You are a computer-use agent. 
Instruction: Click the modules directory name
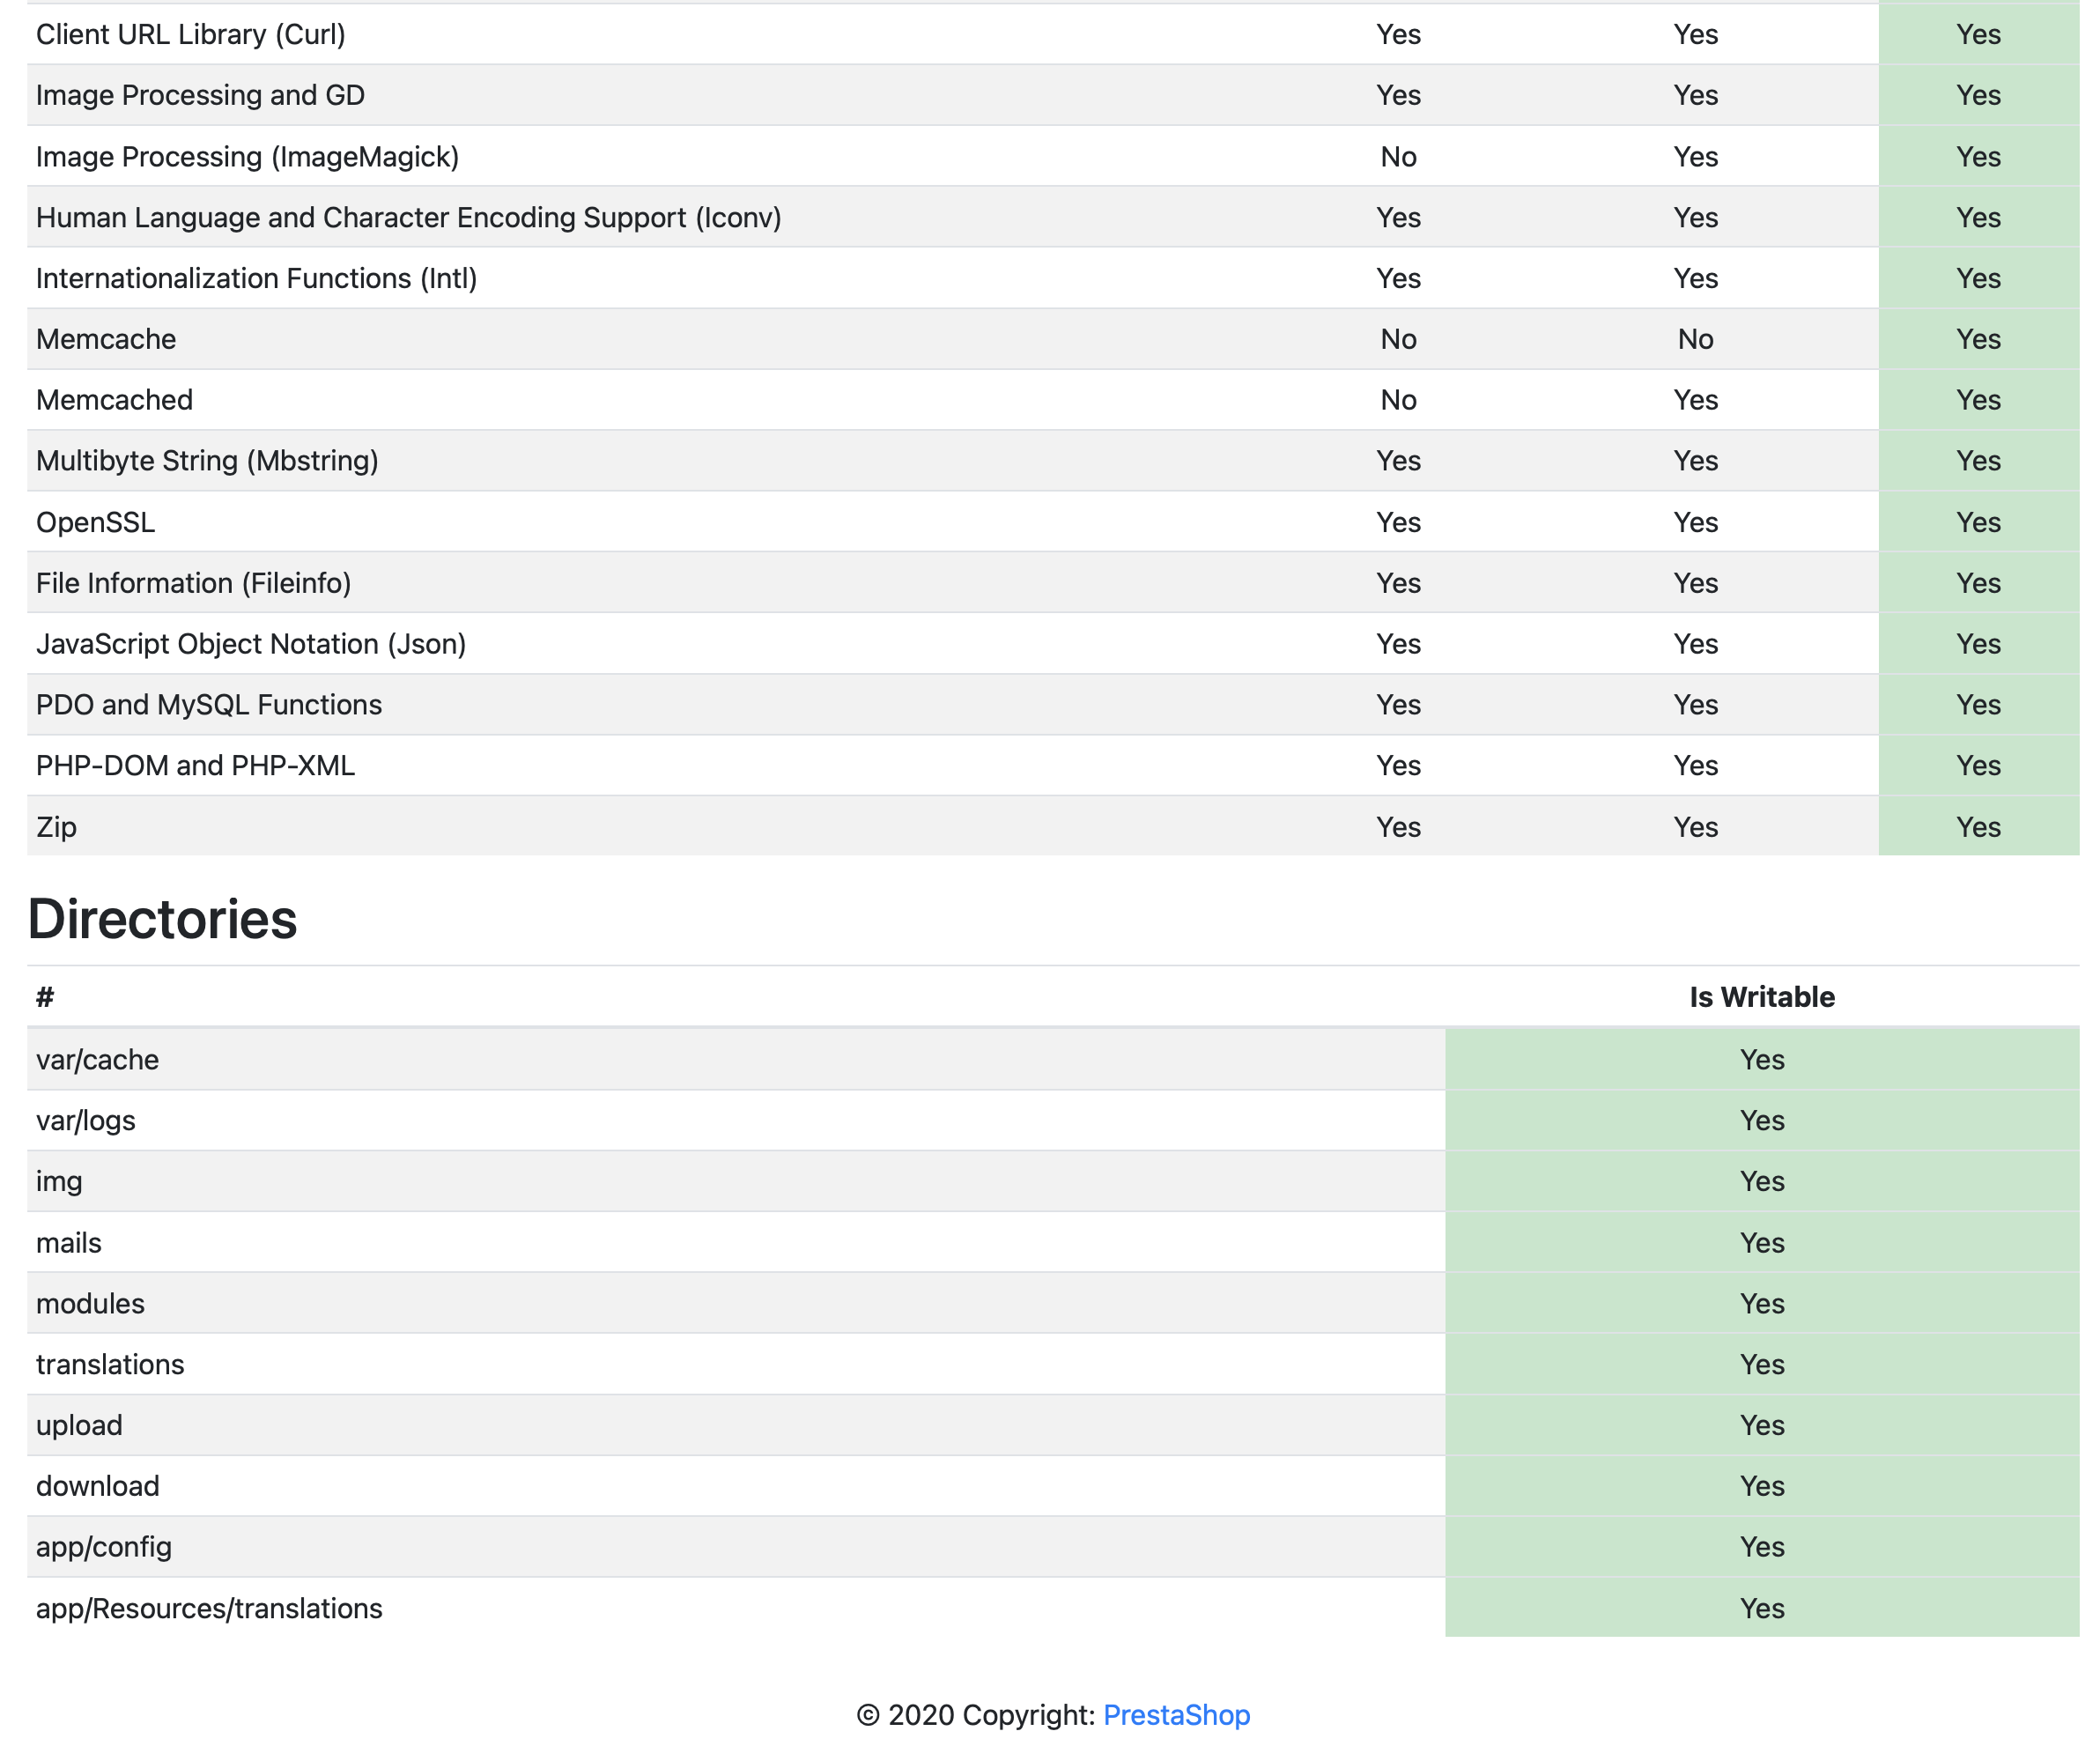click(90, 1303)
